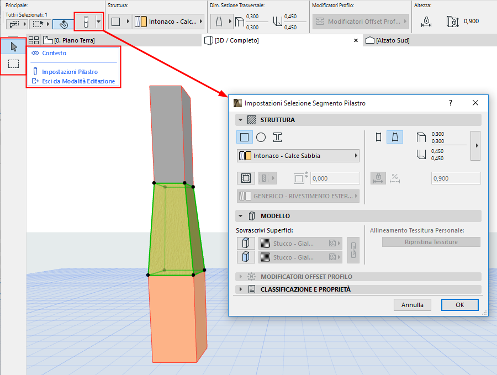This screenshot has height=375, width=497.
Task: Click the dialog help question mark
Action: point(451,103)
